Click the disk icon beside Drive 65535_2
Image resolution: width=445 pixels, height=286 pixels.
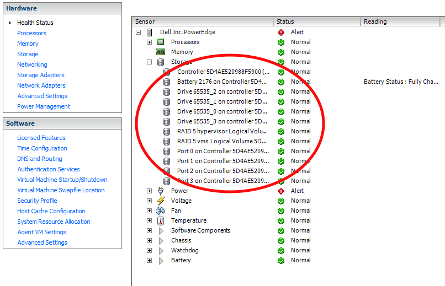(x=167, y=91)
